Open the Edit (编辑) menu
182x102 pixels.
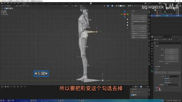(x=8, y=4)
